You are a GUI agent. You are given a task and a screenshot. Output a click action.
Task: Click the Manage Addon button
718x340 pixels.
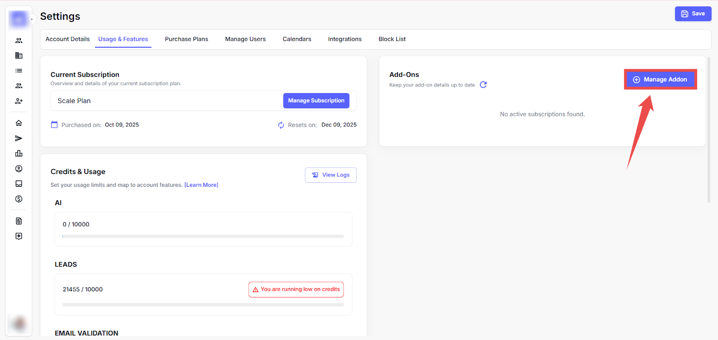[x=660, y=80]
